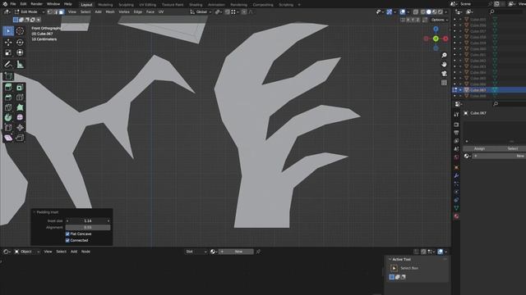Image resolution: width=526 pixels, height=295 pixels.
Task: Pick the Transform tool
Action: tap(20, 52)
